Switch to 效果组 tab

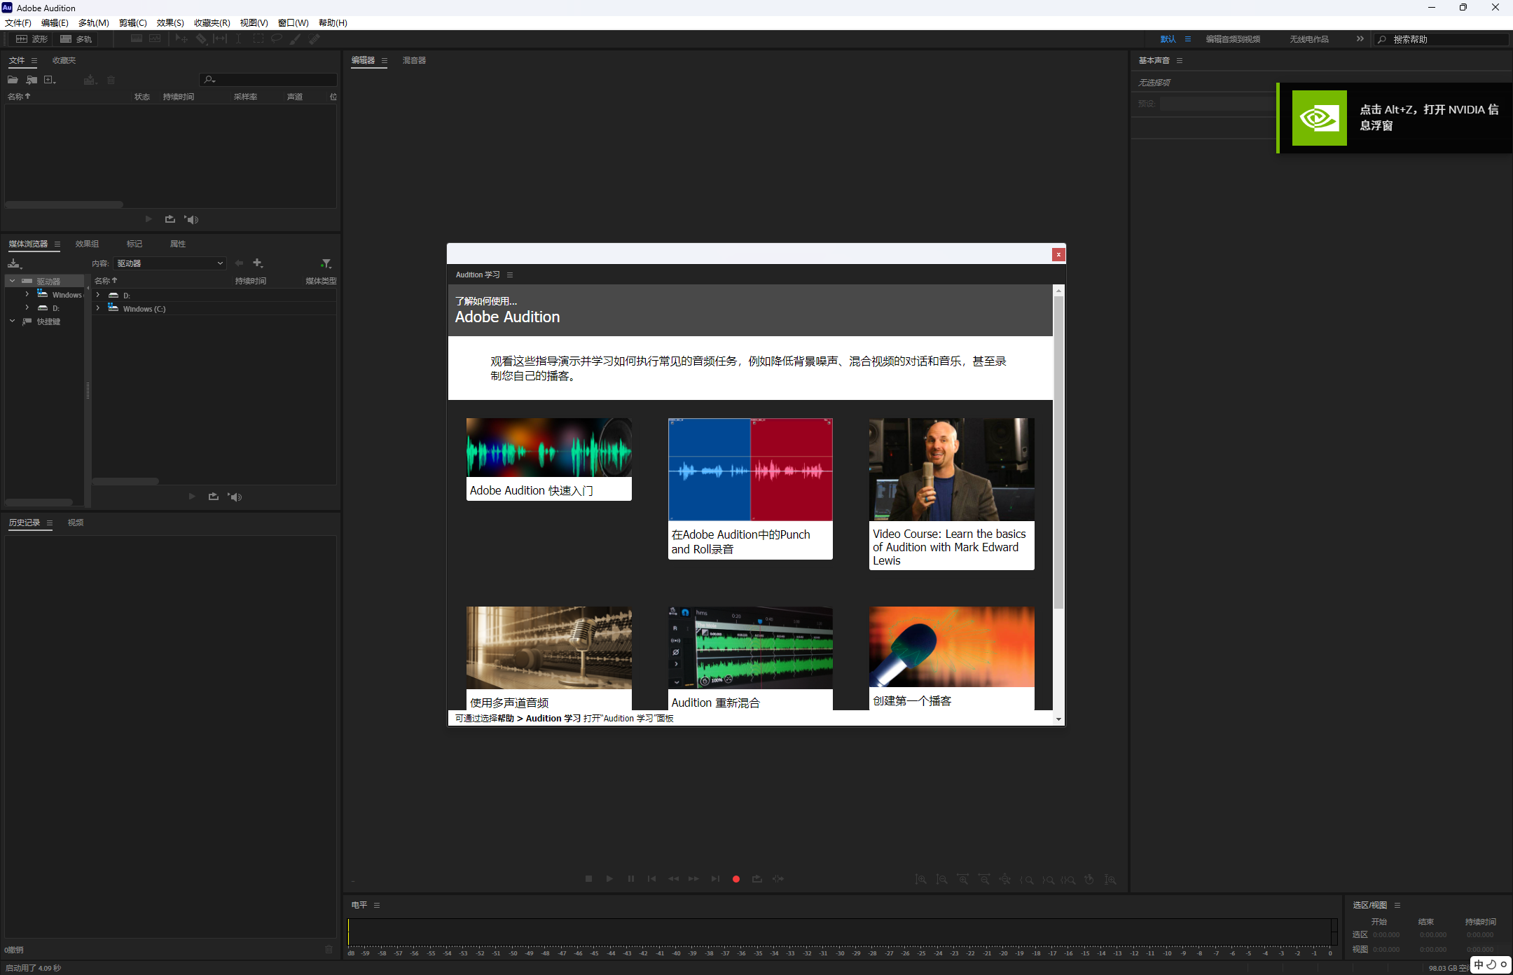(x=87, y=244)
